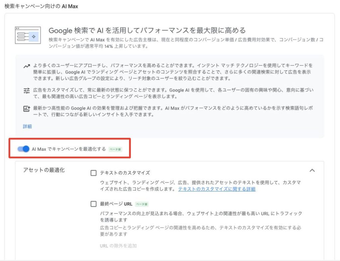340x261 pixels.
Task: Click the ベータ版 badge beside AI Max toggle
Action: (x=115, y=149)
